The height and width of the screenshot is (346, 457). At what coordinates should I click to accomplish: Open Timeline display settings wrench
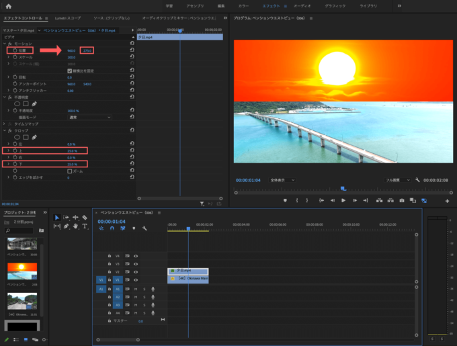coord(144,228)
